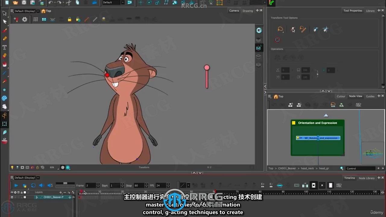This screenshot has width=386, height=217.
Task: Select the Eraser tool in left toolbar
Action: point(5,56)
